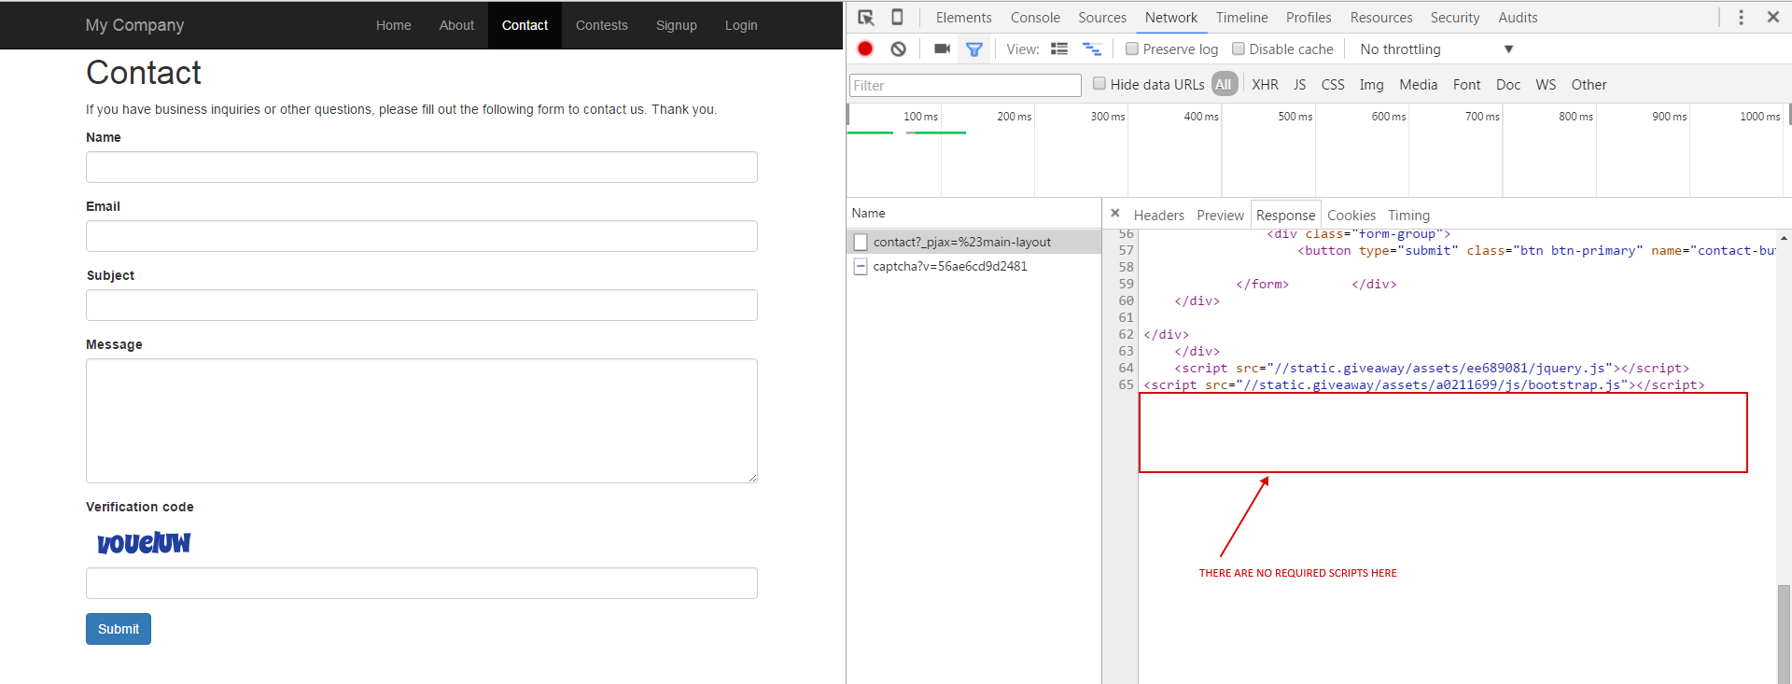Open the Console tab
The image size is (1792, 684).
(x=1035, y=18)
